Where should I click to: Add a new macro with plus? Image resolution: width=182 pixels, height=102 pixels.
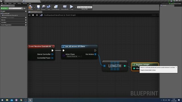coord(26,20)
